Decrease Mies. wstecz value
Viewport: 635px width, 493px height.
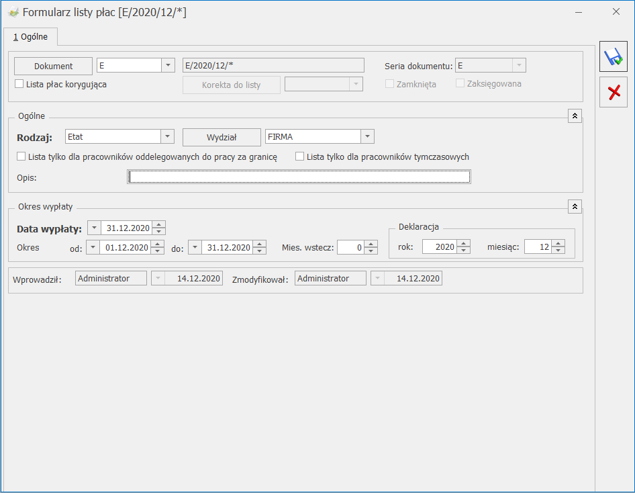371,251
